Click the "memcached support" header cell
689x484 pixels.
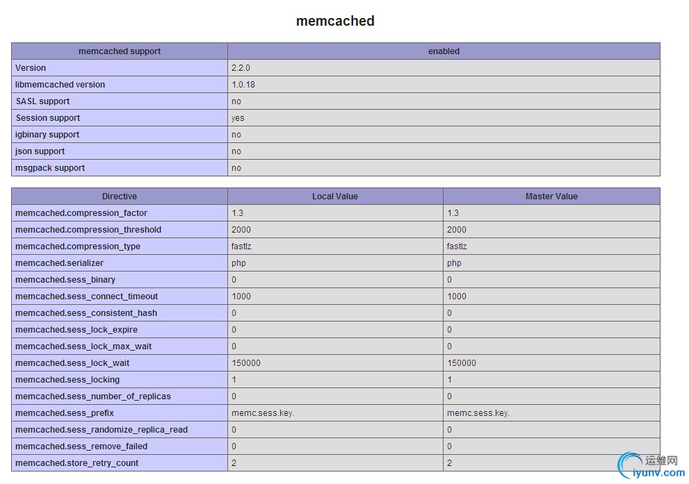(x=120, y=51)
